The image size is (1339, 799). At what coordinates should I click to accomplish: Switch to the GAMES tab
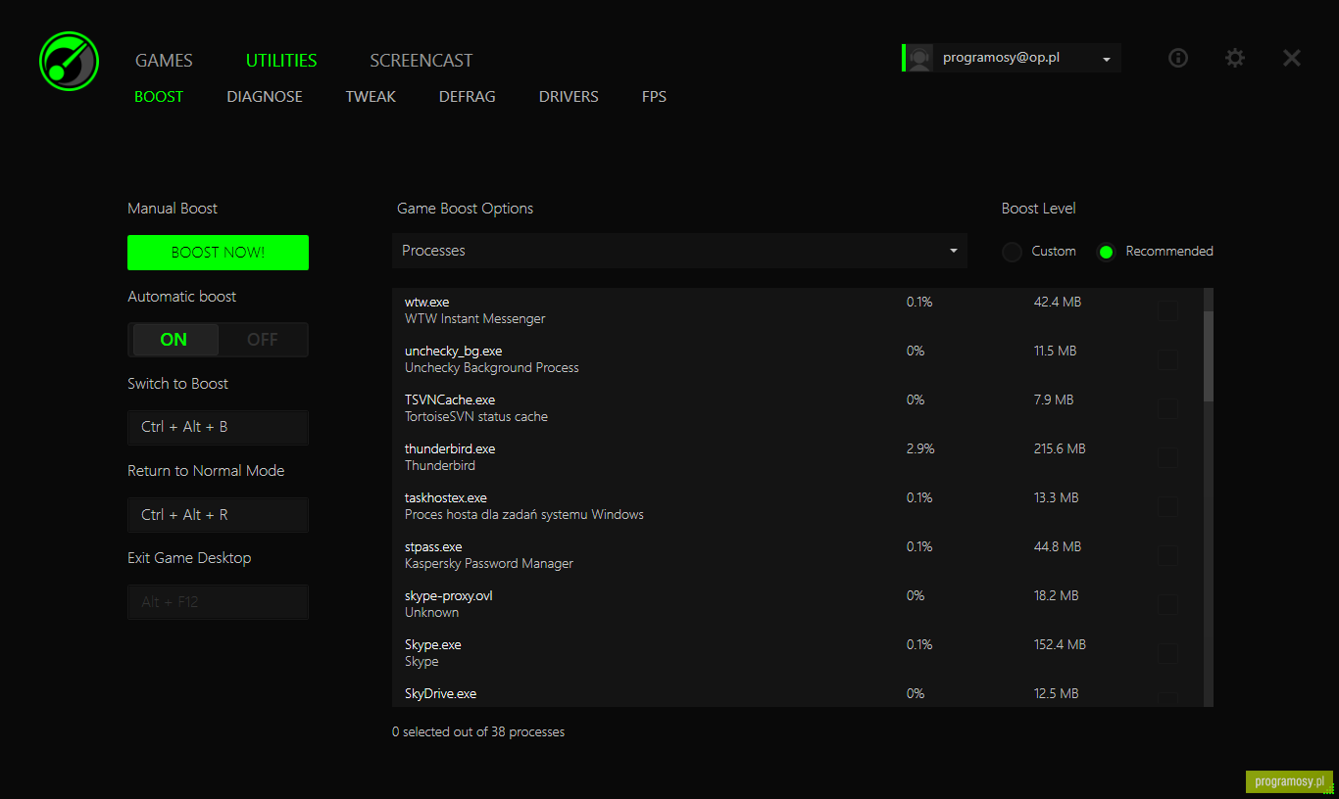coord(164,61)
